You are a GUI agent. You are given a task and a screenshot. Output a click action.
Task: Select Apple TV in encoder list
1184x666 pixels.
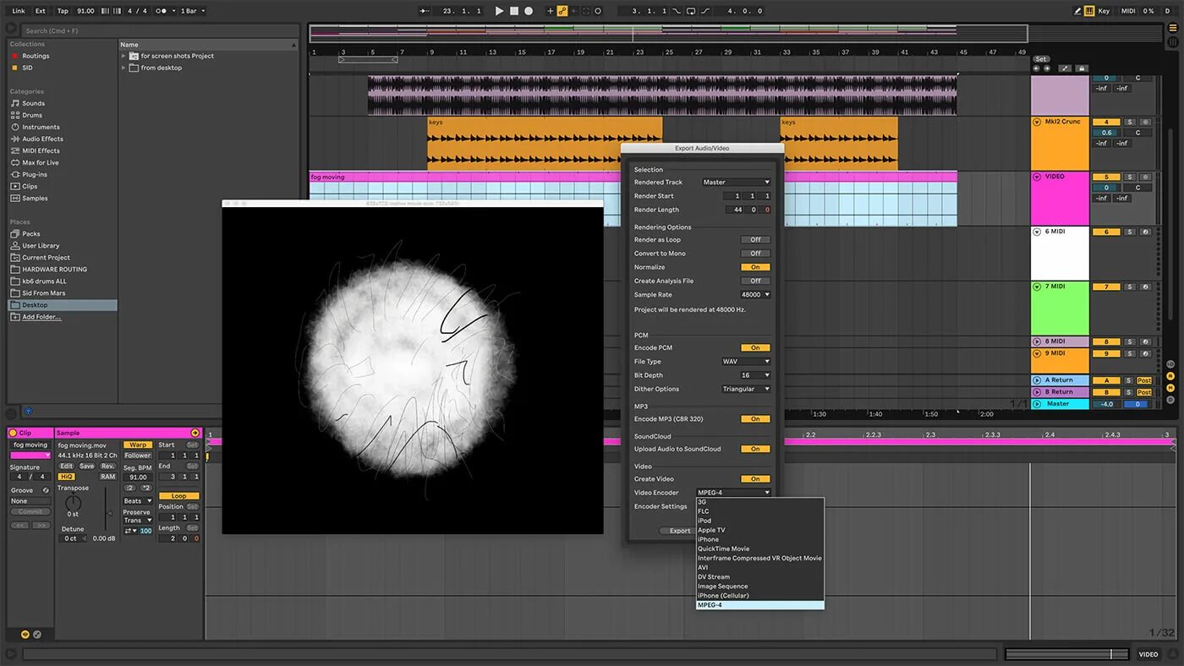click(759, 530)
